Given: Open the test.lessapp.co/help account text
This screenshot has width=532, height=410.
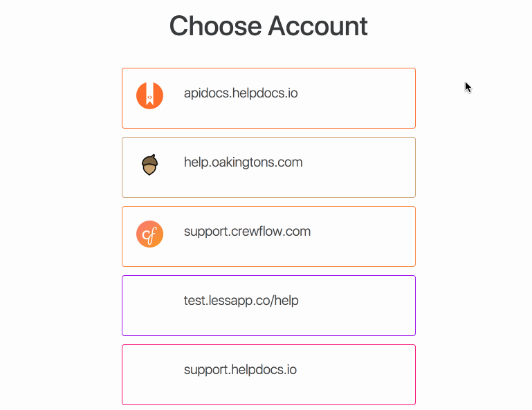Looking at the screenshot, I should click(x=241, y=301).
